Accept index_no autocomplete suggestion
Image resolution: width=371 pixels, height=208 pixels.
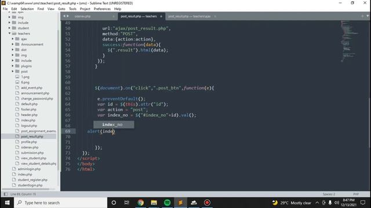[x=114, y=125]
